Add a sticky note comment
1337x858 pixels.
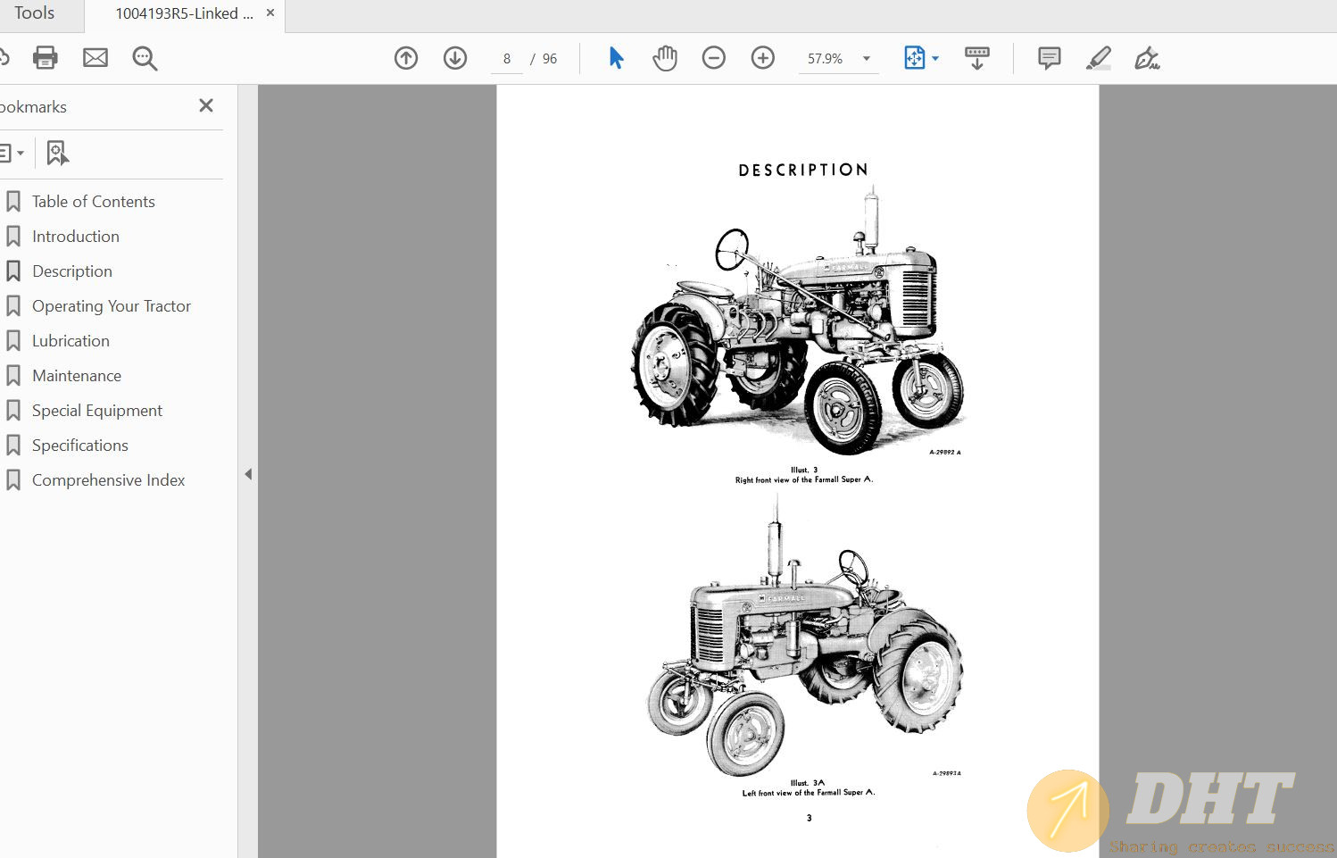tap(1050, 58)
